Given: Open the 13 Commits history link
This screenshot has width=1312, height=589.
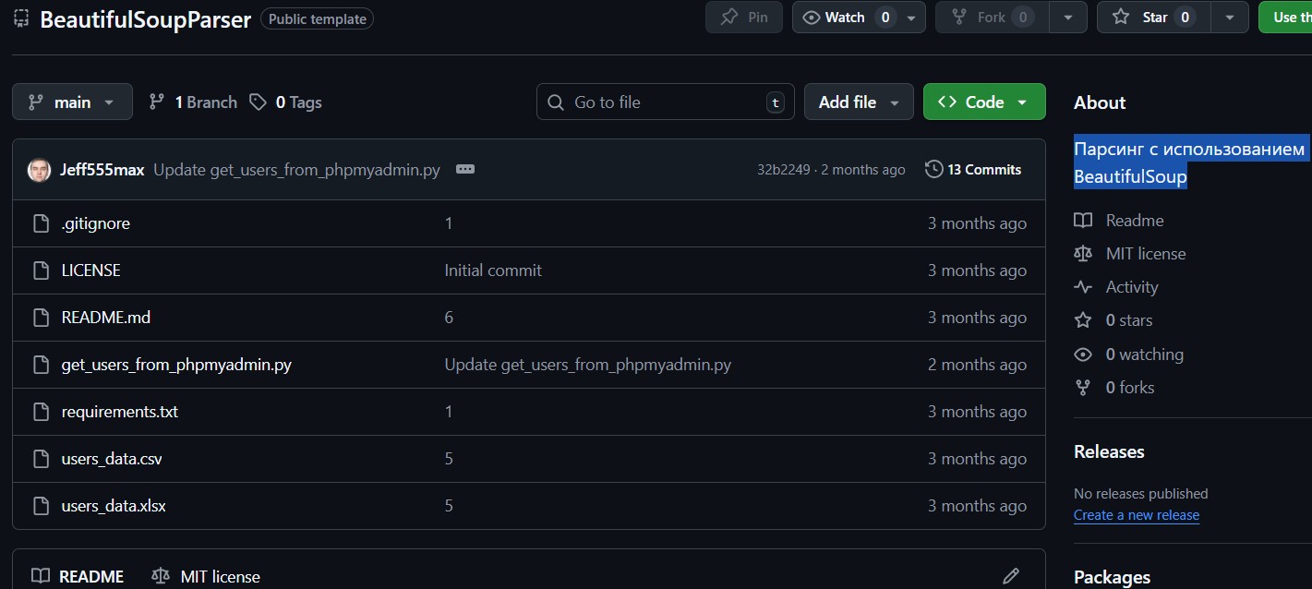Looking at the screenshot, I should [973, 170].
